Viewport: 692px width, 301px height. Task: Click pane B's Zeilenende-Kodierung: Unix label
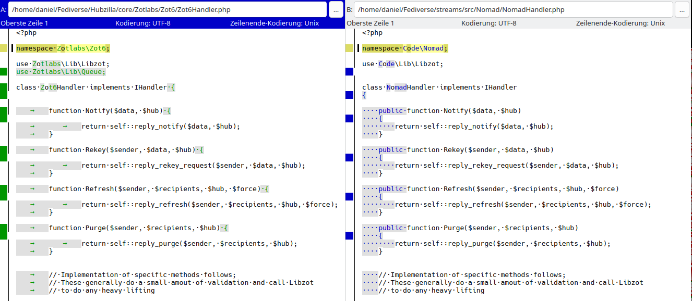[620, 23]
